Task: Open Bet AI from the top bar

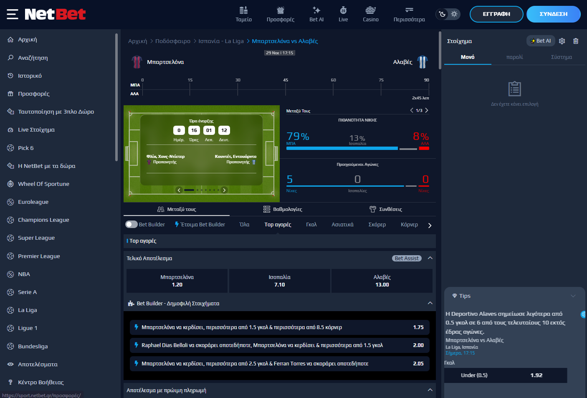Action: coord(316,10)
